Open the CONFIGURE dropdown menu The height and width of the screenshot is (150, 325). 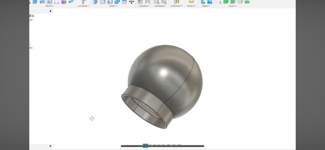click(x=160, y=6)
